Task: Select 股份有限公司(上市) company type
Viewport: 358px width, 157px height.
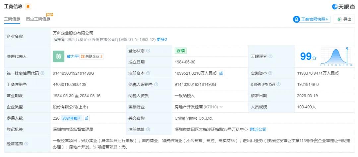Action: 70,107
